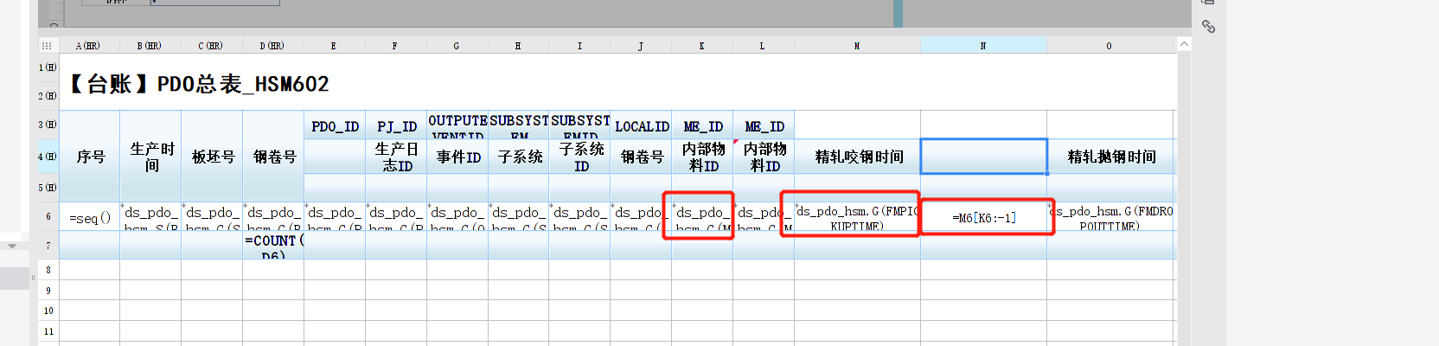Viewport: 1439px width, 346px height.
Task: Click the 生产时间 header cell
Action: point(151,157)
